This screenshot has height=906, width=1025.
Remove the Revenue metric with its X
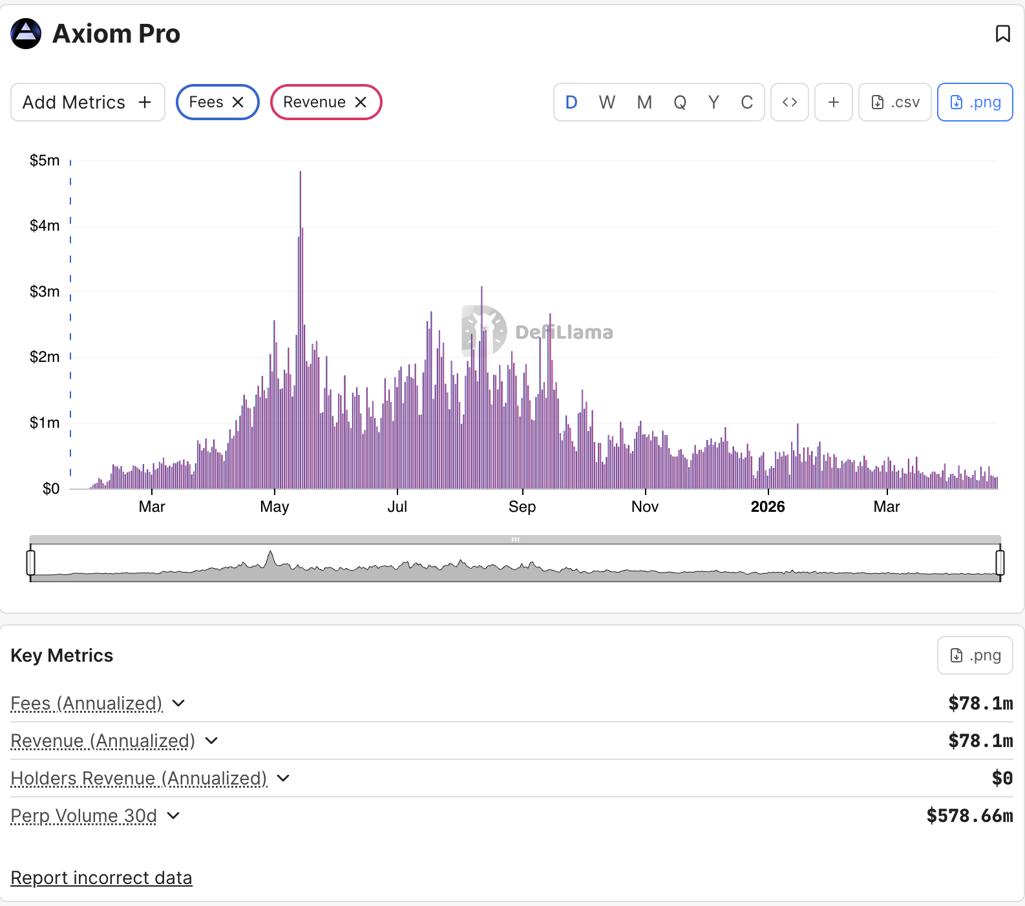[361, 102]
